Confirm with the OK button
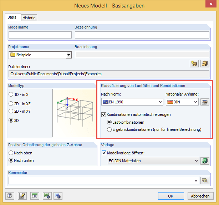The width and height of the screenshot is (219, 205). (171, 196)
